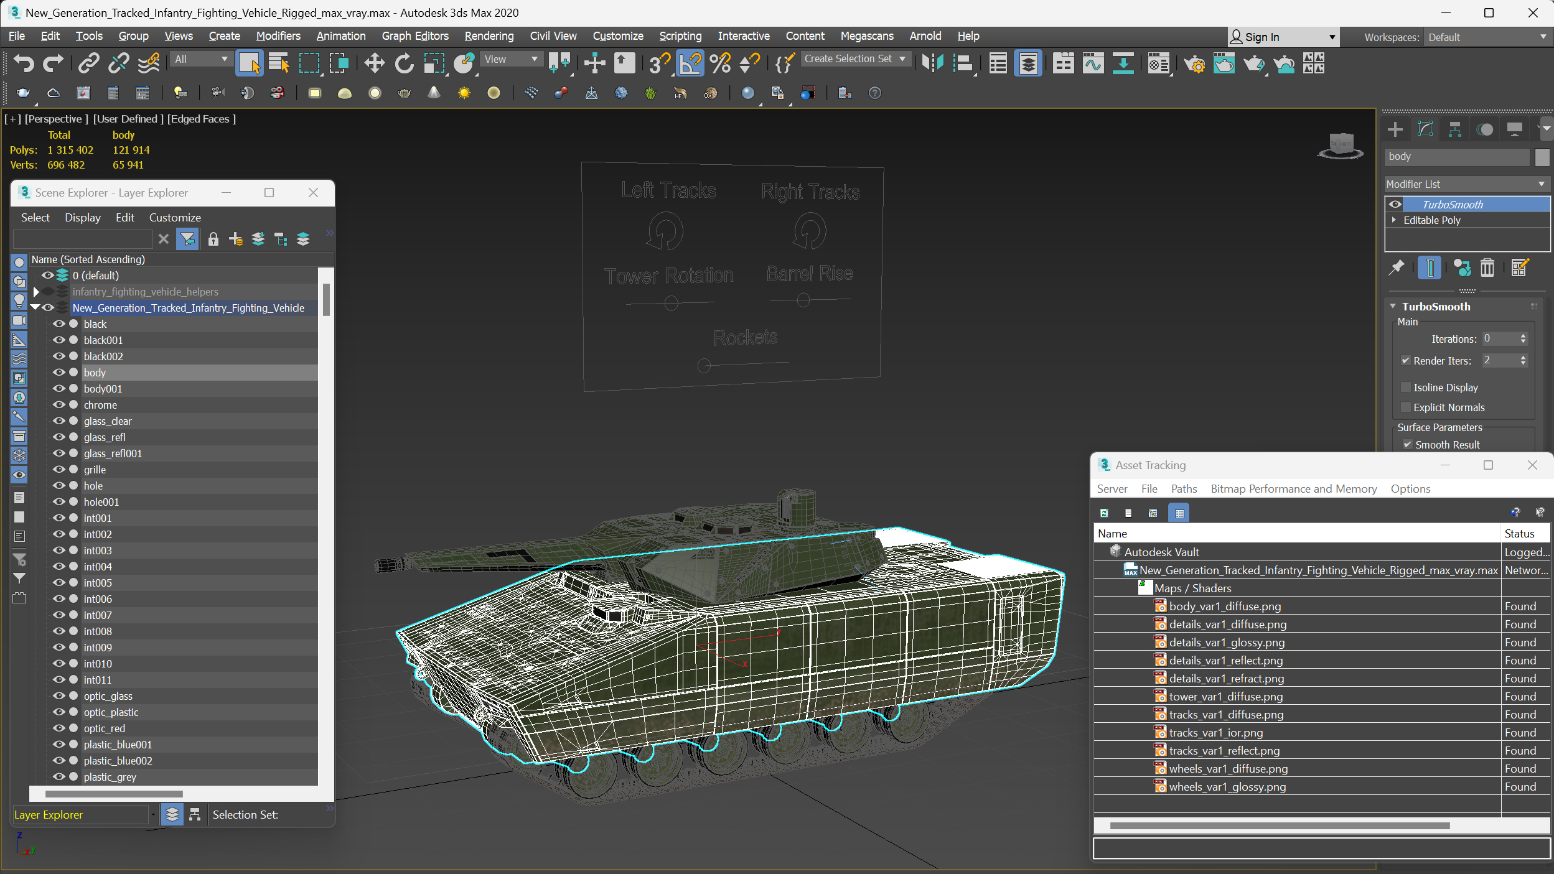The height and width of the screenshot is (874, 1554).
Task: Toggle the Angle Snap icon
Action: [x=690, y=63]
